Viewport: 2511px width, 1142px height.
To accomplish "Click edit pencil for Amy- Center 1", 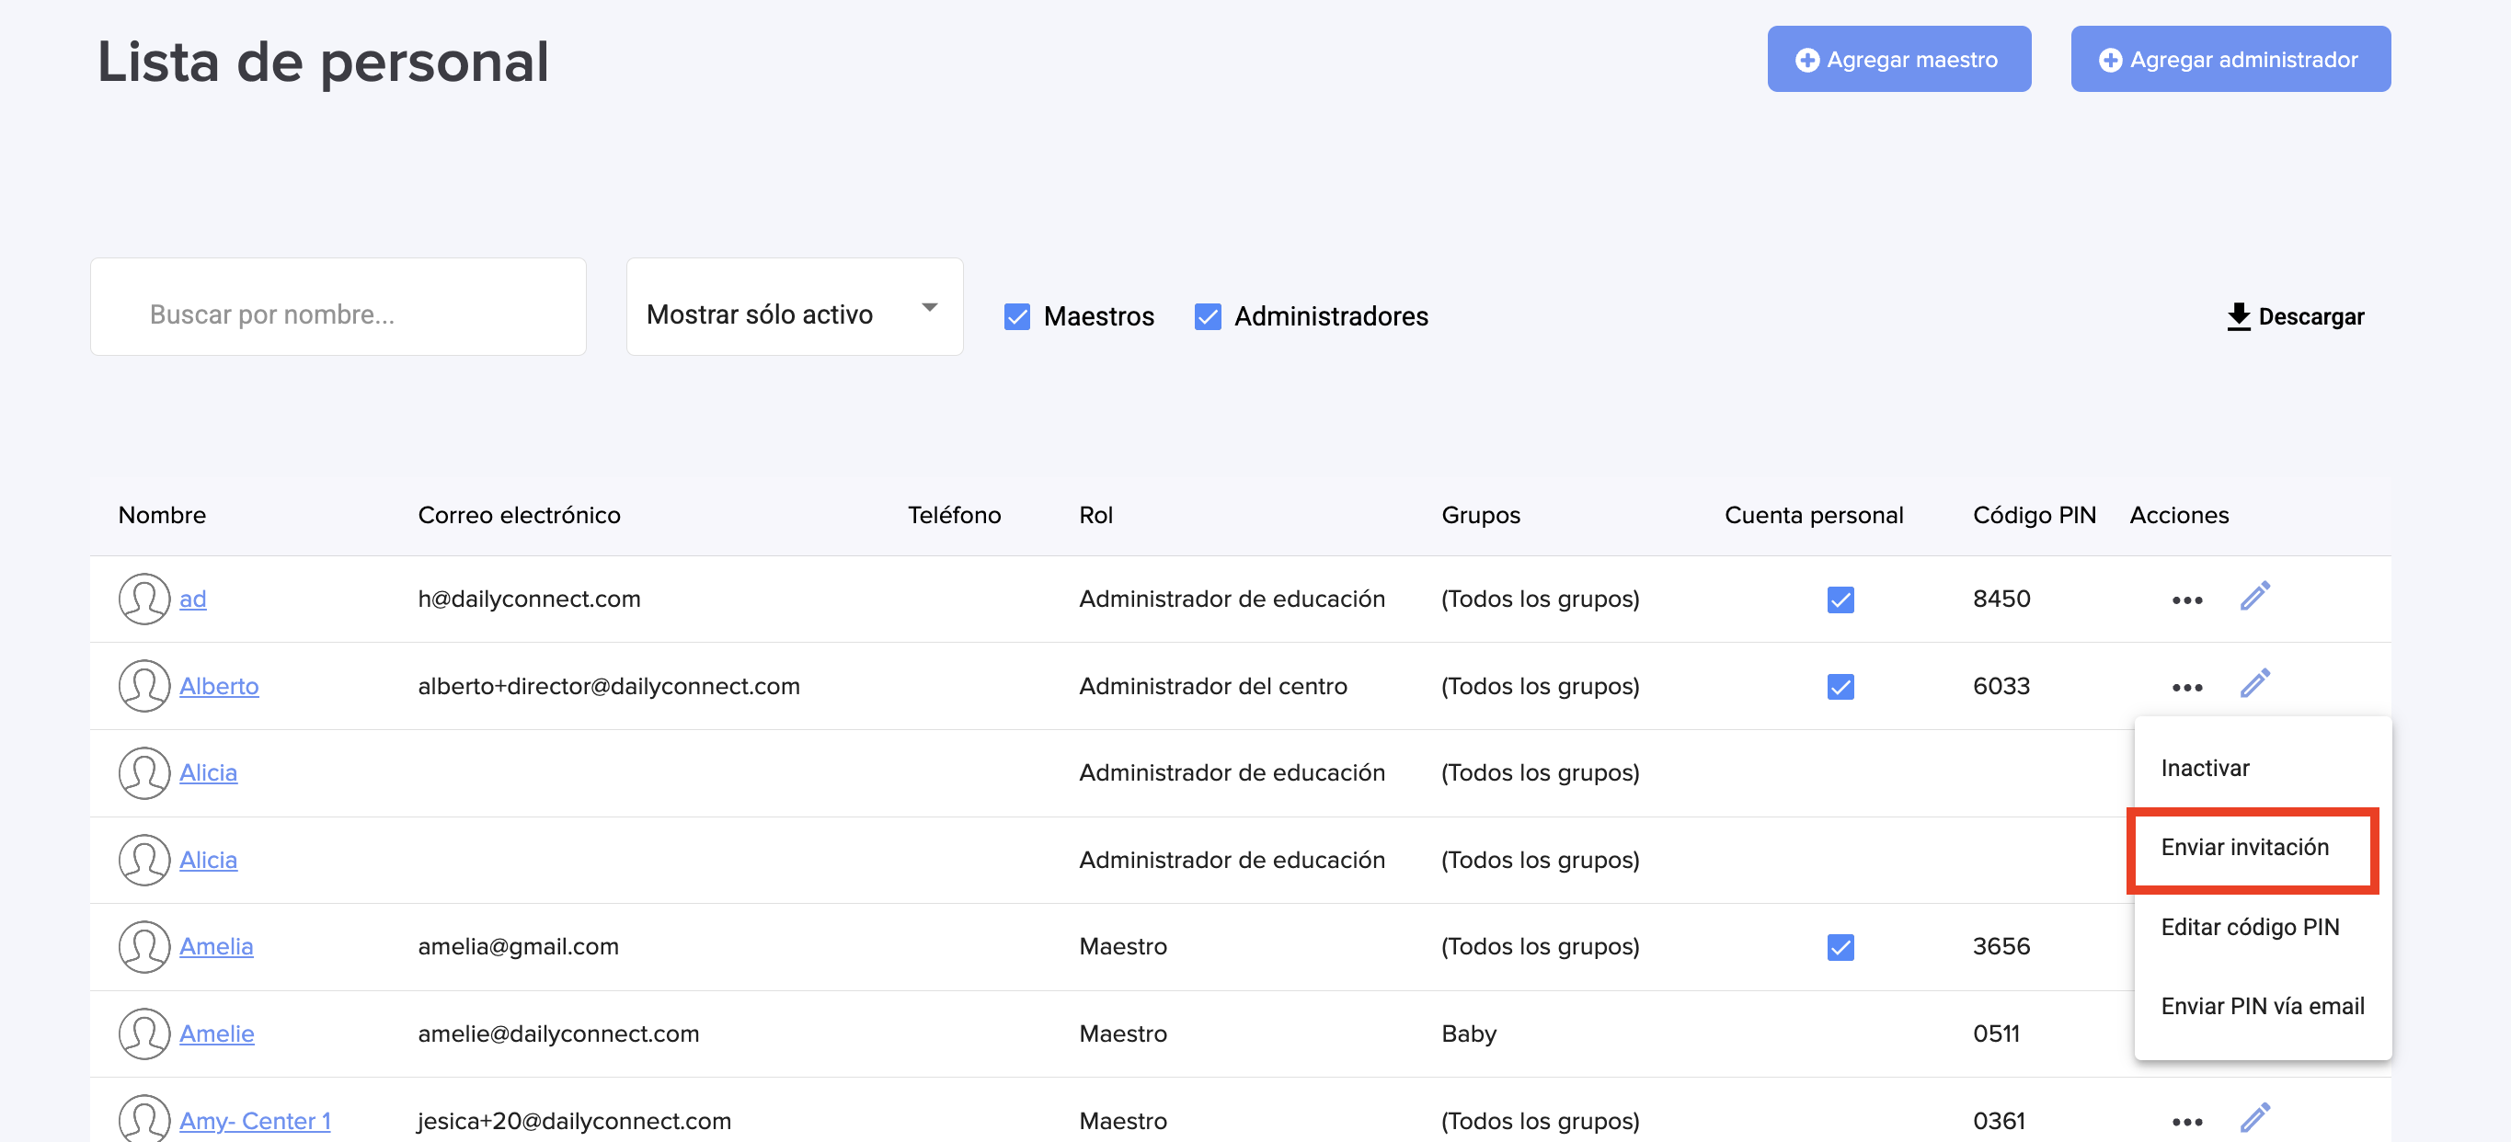I will pos(2254,1118).
